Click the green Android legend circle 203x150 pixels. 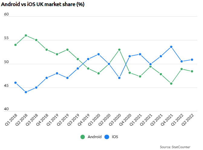click(83, 137)
